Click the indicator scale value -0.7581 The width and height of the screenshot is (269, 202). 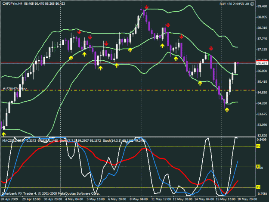[x=262, y=194]
